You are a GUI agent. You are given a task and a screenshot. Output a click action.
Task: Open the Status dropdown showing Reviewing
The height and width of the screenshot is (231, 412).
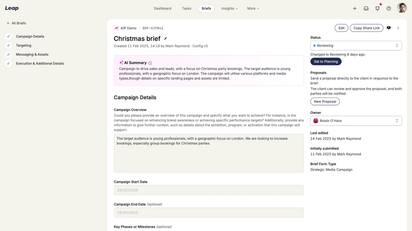(356, 46)
